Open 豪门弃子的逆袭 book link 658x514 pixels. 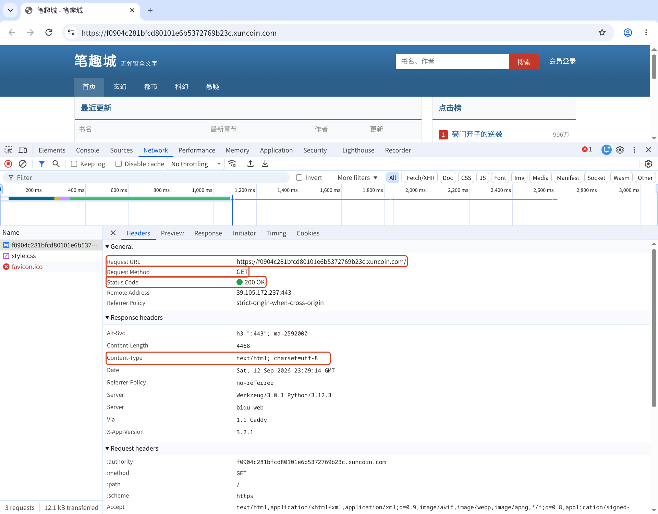coord(477,134)
